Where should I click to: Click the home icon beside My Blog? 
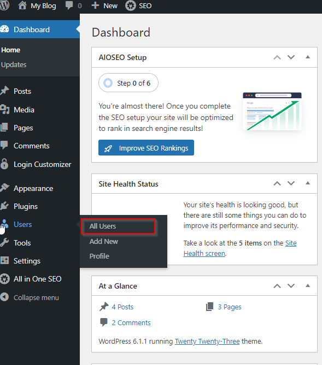pos(22,5)
